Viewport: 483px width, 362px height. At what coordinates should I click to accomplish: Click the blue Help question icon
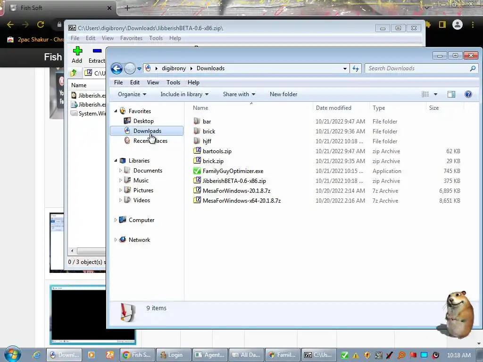tap(468, 94)
